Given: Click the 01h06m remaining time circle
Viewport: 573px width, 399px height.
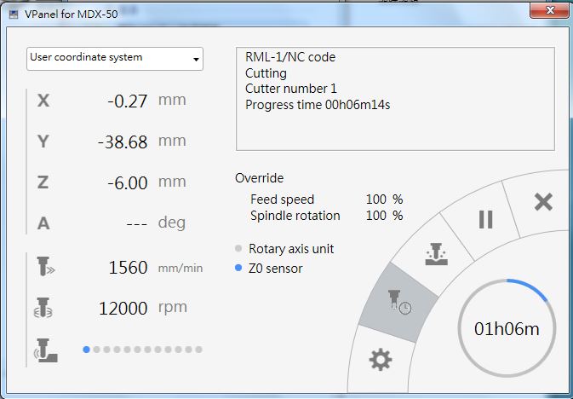Looking at the screenshot, I should [507, 328].
